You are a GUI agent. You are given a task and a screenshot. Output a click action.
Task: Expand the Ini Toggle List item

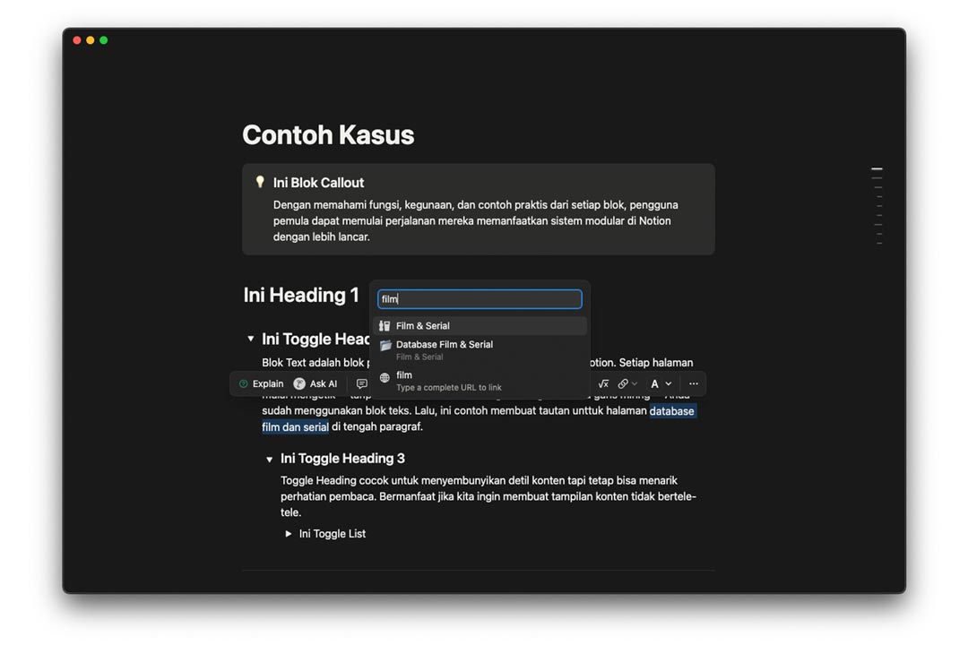[289, 534]
